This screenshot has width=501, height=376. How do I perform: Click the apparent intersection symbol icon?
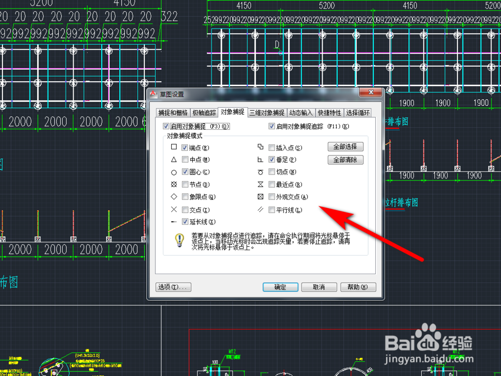point(261,197)
